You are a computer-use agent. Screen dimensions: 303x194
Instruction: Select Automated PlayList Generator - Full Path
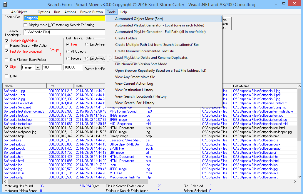coord(164,32)
